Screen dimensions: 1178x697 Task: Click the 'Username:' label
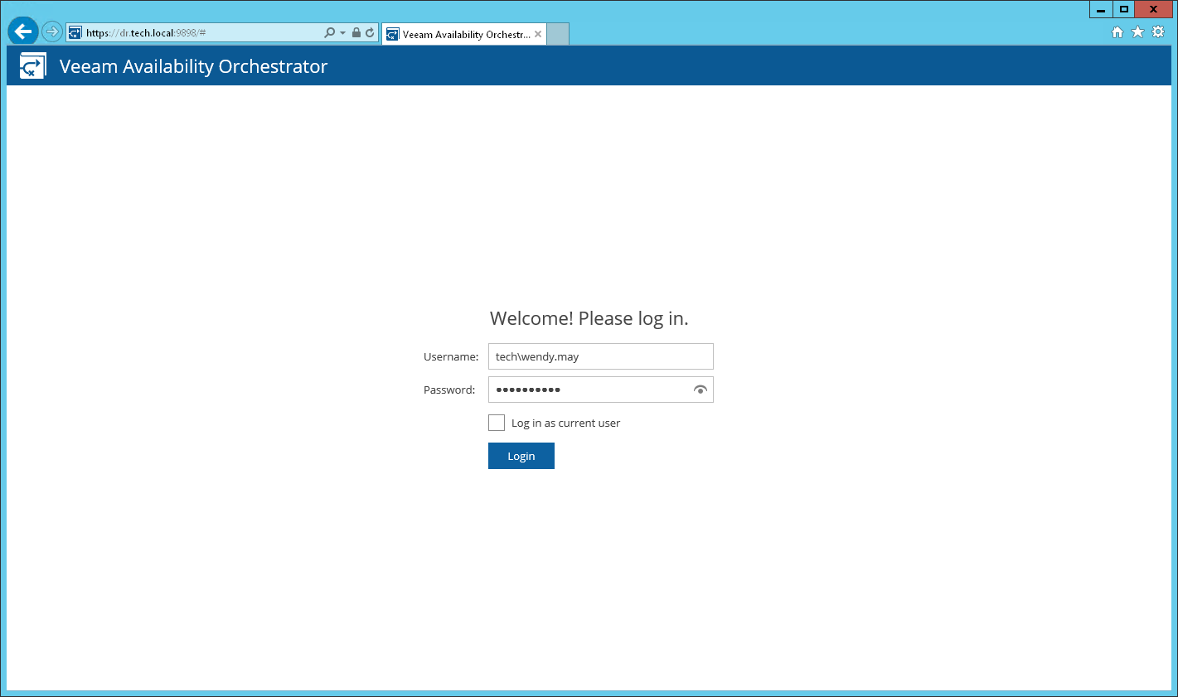pos(451,356)
